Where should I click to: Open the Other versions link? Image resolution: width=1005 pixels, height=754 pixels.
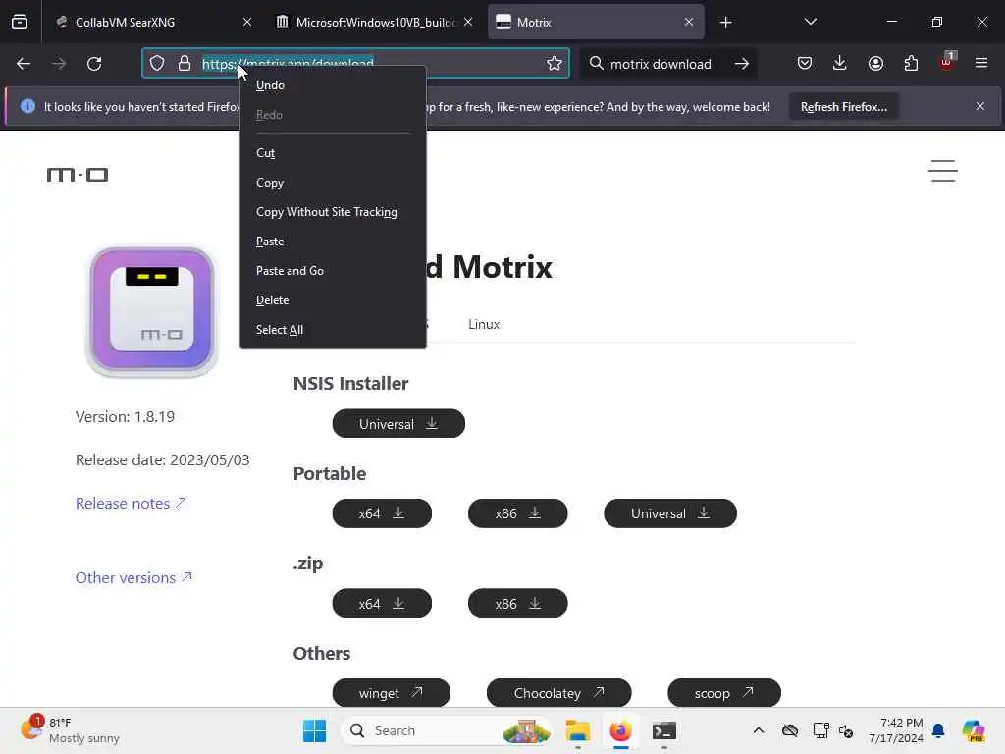(x=133, y=577)
